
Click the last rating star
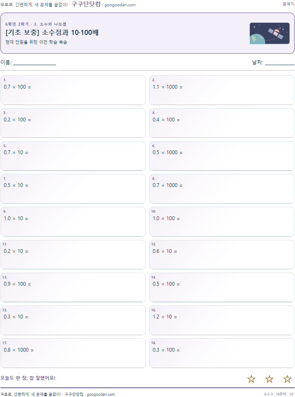pos(287,379)
